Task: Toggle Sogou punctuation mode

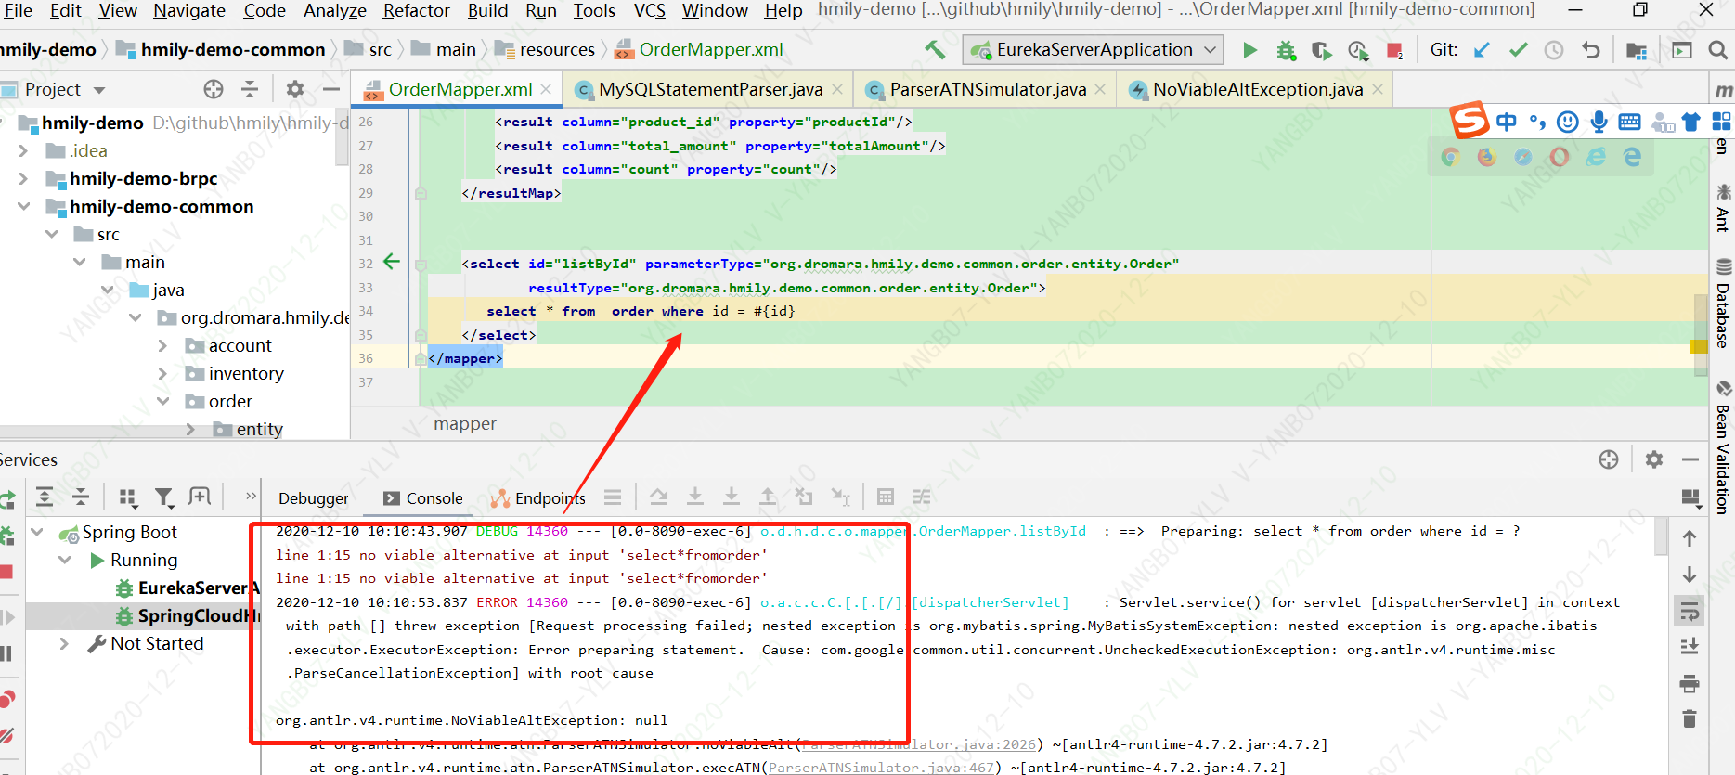Action: pos(1537,122)
